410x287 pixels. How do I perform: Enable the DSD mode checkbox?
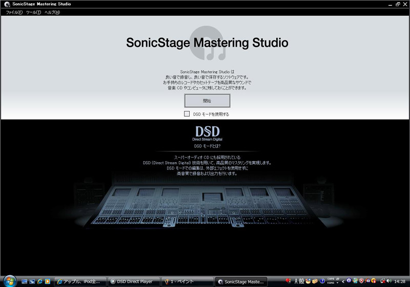click(187, 114)
